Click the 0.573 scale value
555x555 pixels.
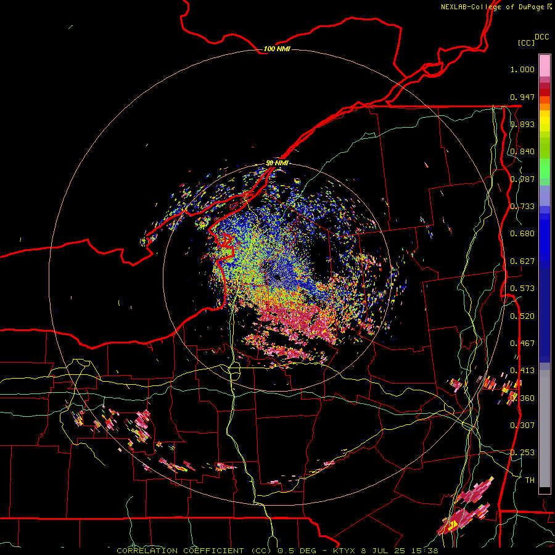pyautogui.click(x=522, y=289)
